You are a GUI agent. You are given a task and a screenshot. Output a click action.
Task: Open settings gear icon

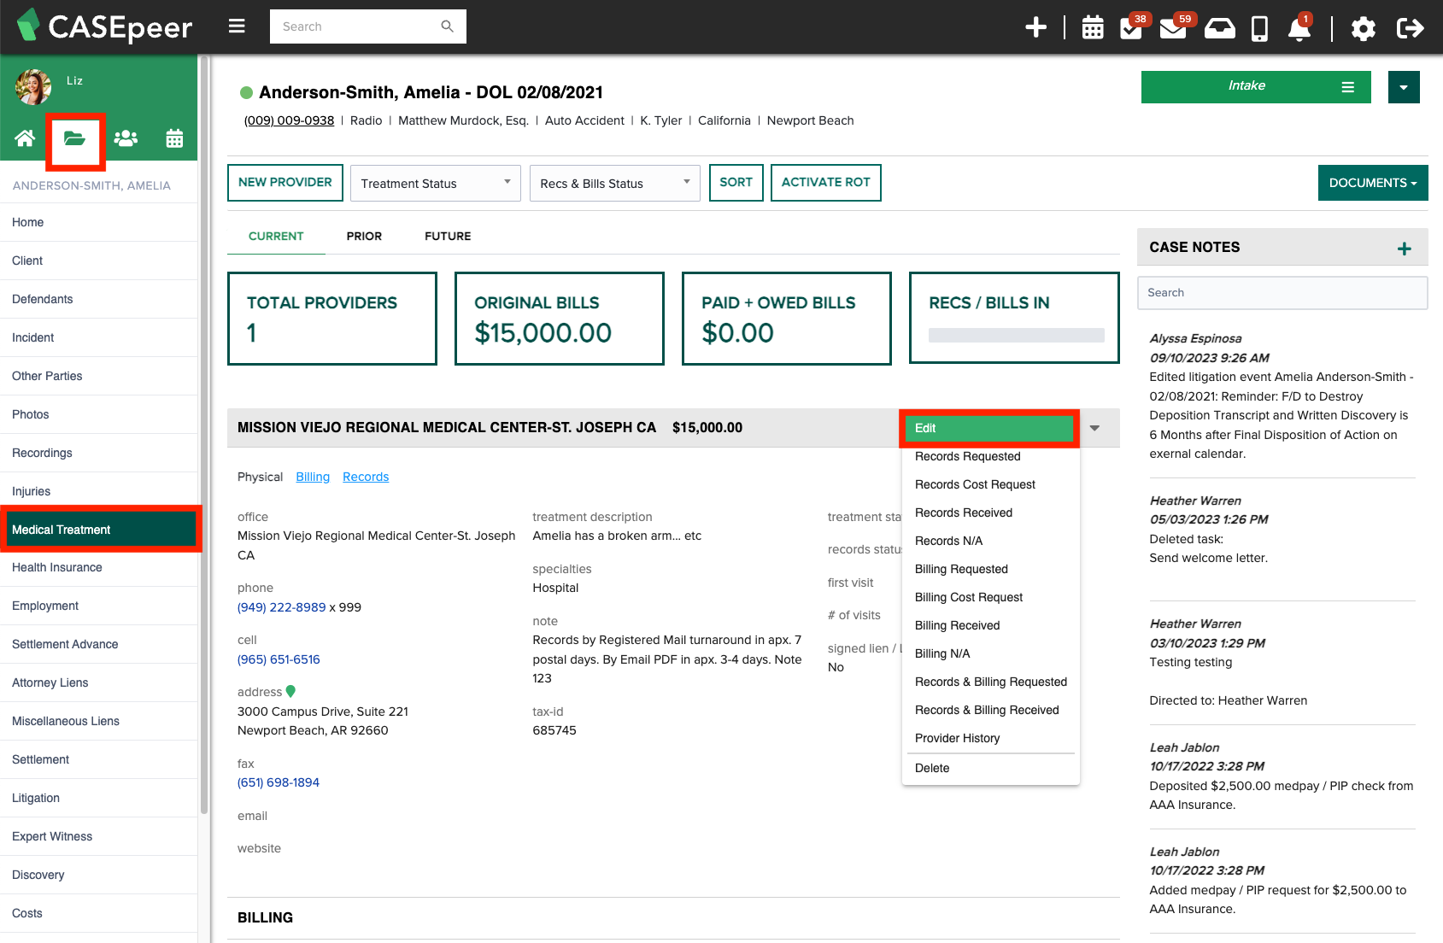[1364, 28]
